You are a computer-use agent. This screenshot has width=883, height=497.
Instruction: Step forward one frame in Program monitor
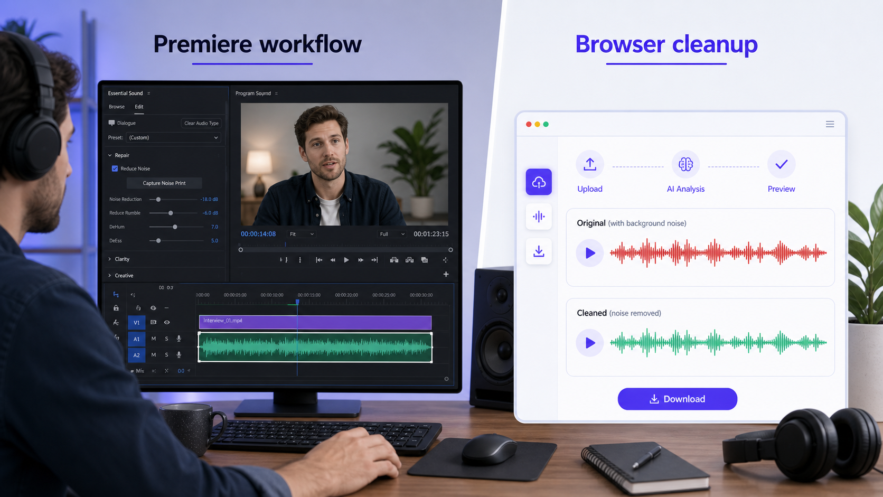[x=361, y=260]
